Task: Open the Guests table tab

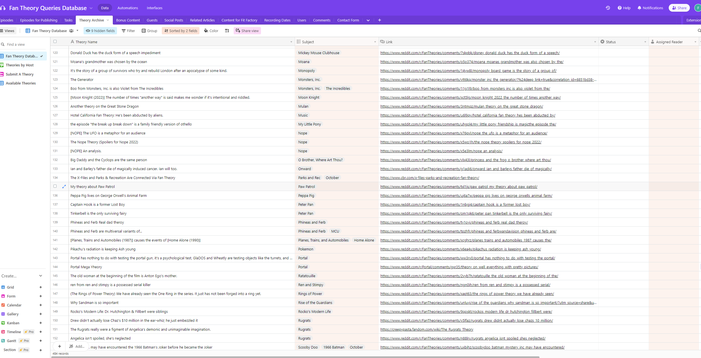Action: [152, 20]
